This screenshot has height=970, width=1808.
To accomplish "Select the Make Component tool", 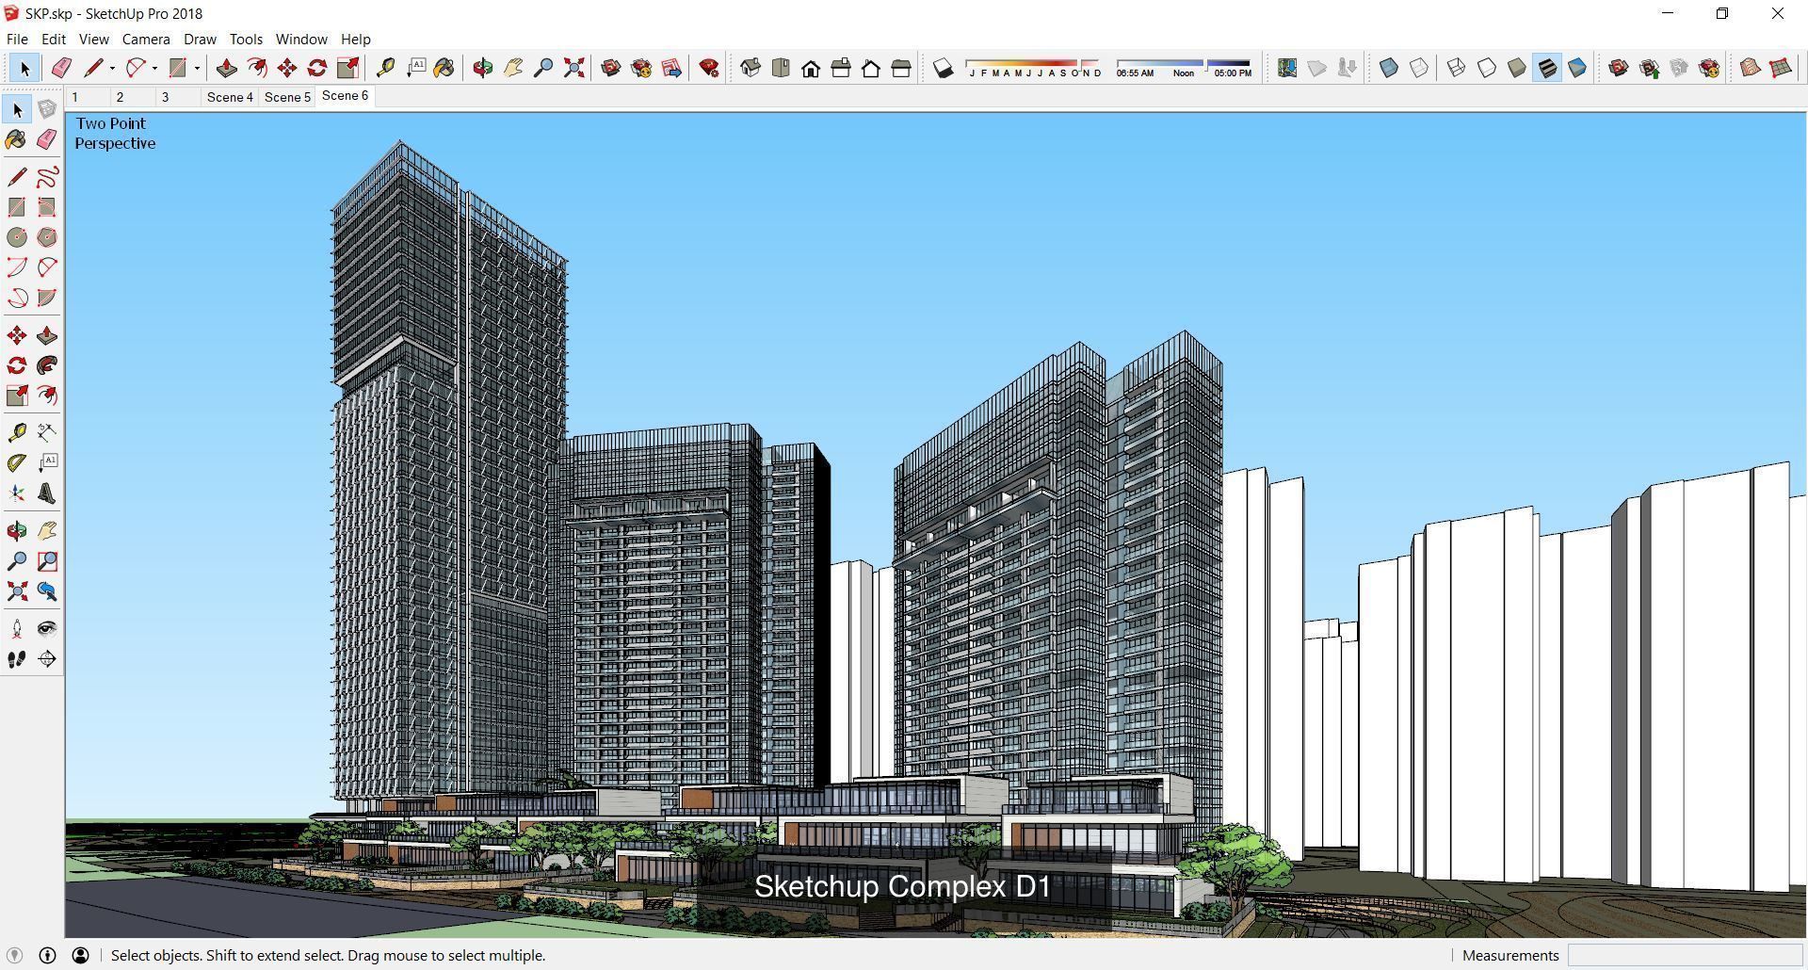I will [x=47, y=110].
